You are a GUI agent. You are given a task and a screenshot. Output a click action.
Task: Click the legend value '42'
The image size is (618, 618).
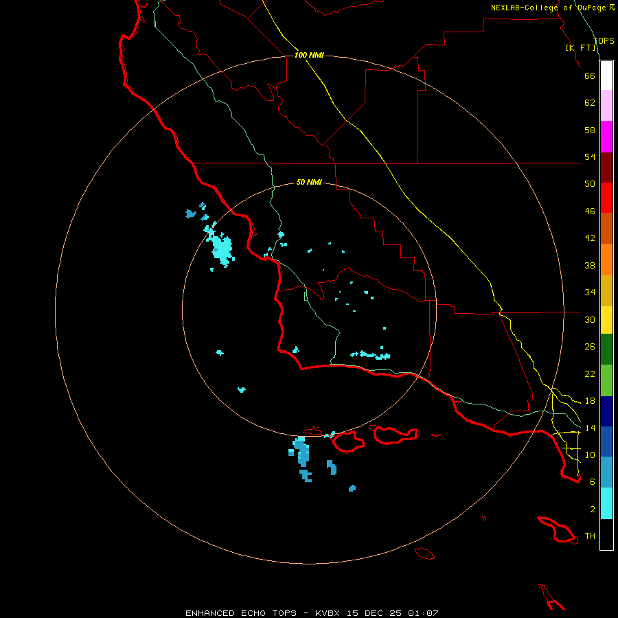tap(590, 238)
